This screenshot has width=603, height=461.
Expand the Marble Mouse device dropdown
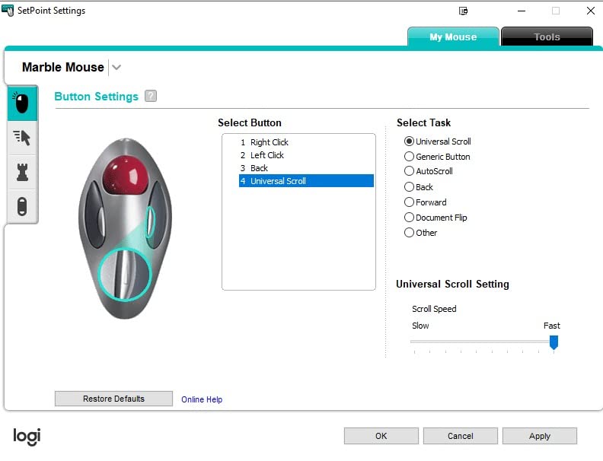[x=116, y=68]
